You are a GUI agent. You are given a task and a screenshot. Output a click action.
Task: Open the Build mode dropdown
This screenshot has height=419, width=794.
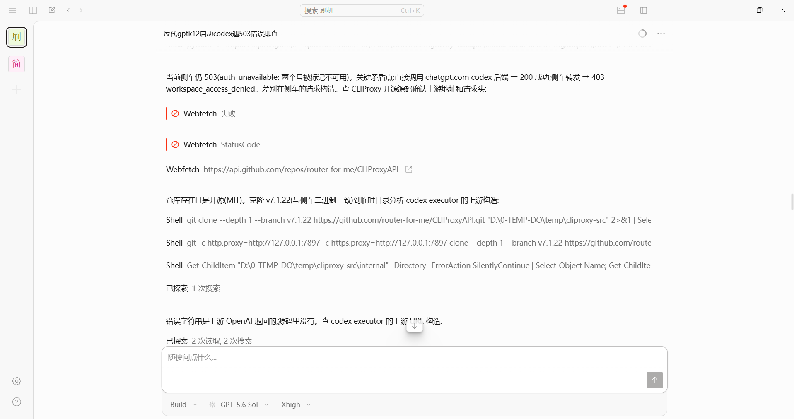(x=183, y=405)
